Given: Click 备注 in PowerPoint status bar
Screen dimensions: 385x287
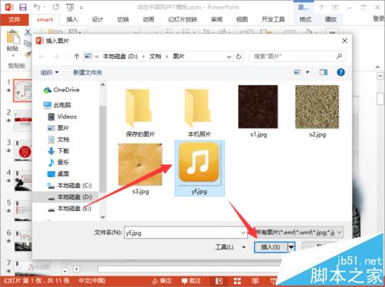Looking at the screenshot, I should pyautogui.click(x=162, y=281).
